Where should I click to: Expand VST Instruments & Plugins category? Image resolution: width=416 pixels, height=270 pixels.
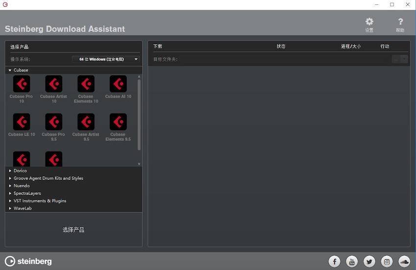click(x=10, y=201)
